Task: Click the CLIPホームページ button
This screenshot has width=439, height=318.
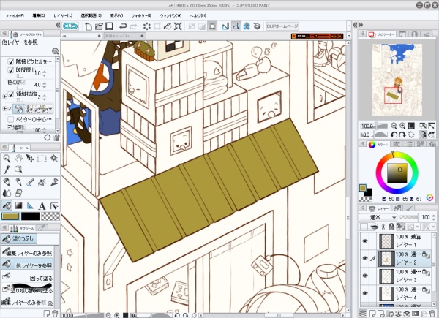Action: click(x=283, y=26)
